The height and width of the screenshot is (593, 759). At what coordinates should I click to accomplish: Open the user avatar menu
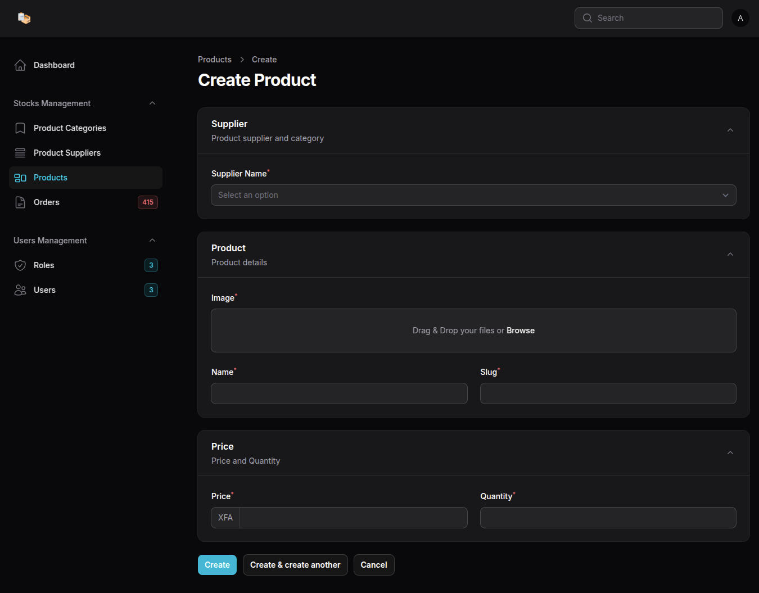(740, 18)
